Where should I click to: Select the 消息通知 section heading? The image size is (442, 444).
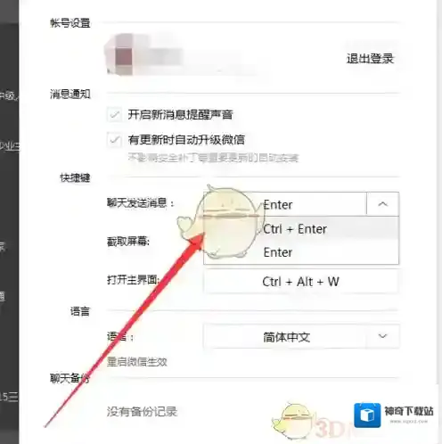coord(70,95)
